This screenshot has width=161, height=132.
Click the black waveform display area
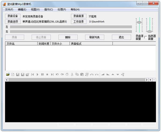coord(80,102)
